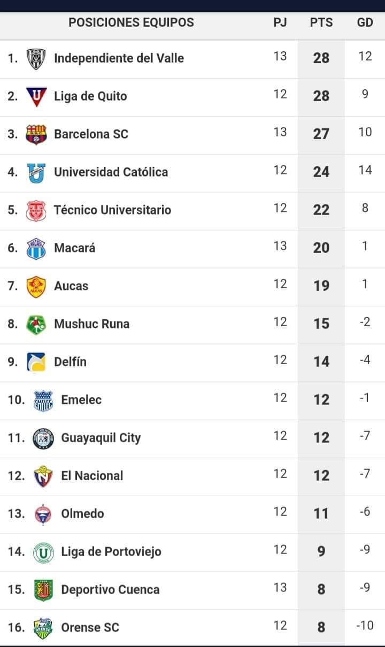
Task: Select the Barcelona SC team crest
Action: point(36,134)
